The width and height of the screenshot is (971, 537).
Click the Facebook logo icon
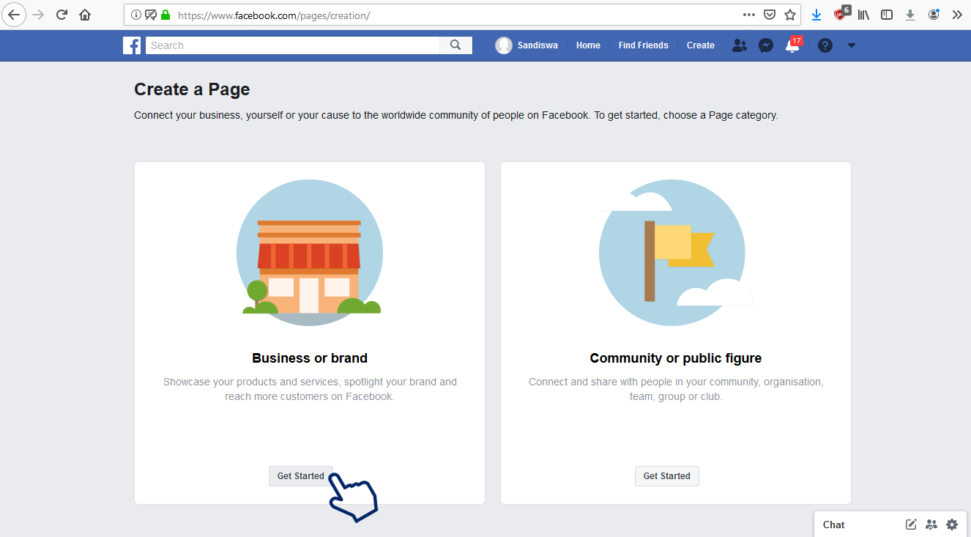[x=132, y=45]
